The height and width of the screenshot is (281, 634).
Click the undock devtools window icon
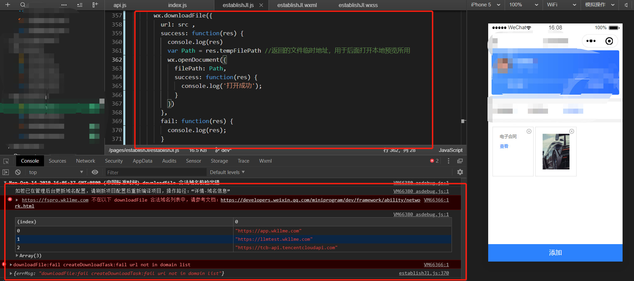(x=460, y=161)
